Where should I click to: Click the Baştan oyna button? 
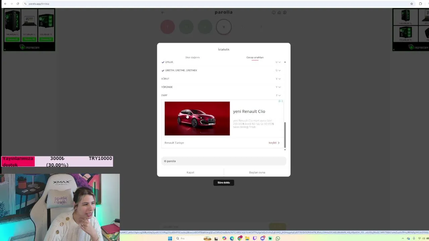(x=257, y=172)
